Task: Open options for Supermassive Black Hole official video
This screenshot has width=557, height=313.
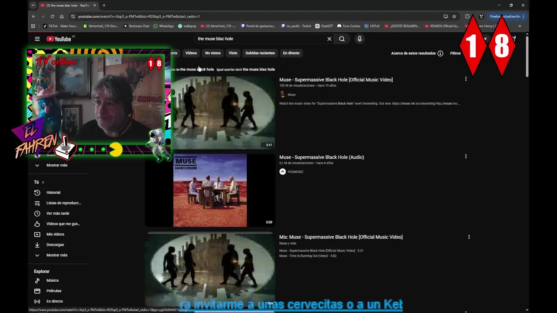Action: pyautogui.click(x=466, y=79)
